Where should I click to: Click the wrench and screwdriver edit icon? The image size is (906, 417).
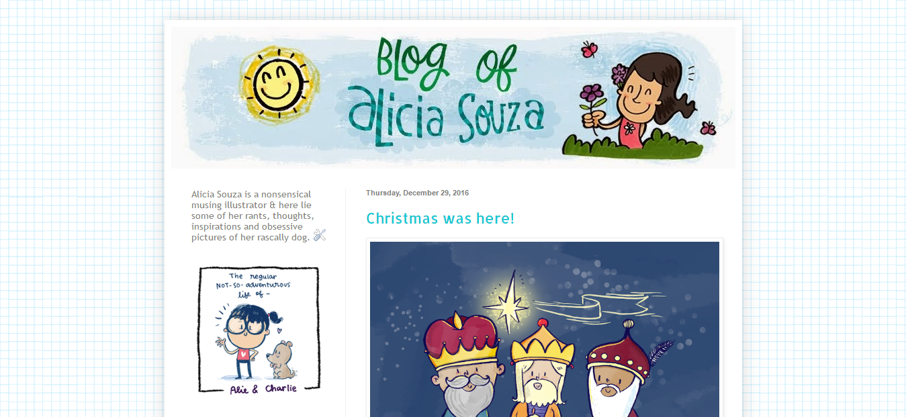point(320,235)
